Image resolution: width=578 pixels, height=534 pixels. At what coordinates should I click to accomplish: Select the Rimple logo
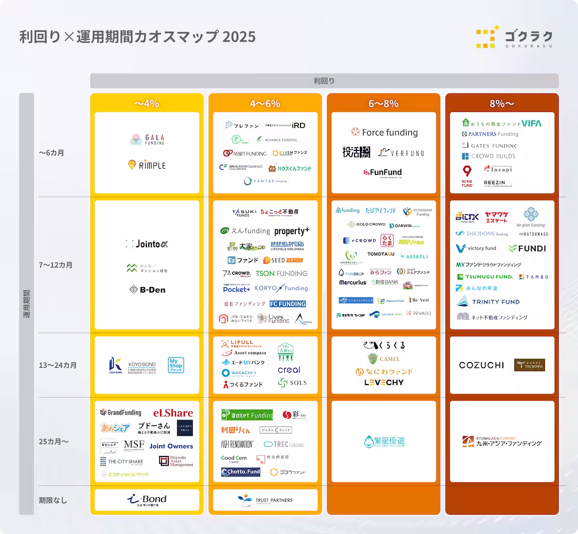pos(147,165)
